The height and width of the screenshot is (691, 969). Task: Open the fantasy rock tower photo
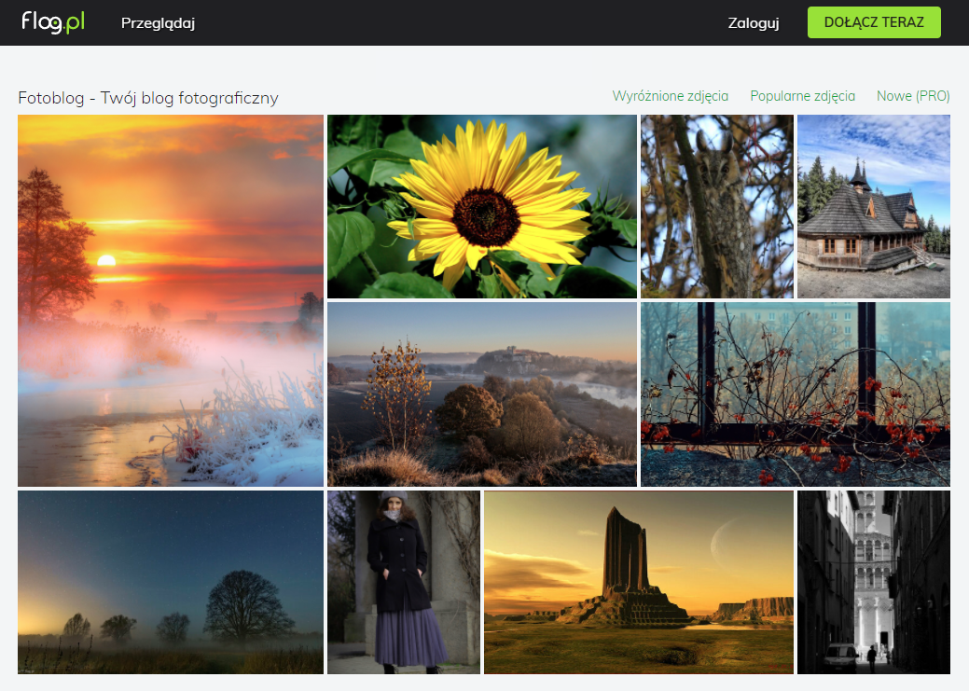[638, 582]
